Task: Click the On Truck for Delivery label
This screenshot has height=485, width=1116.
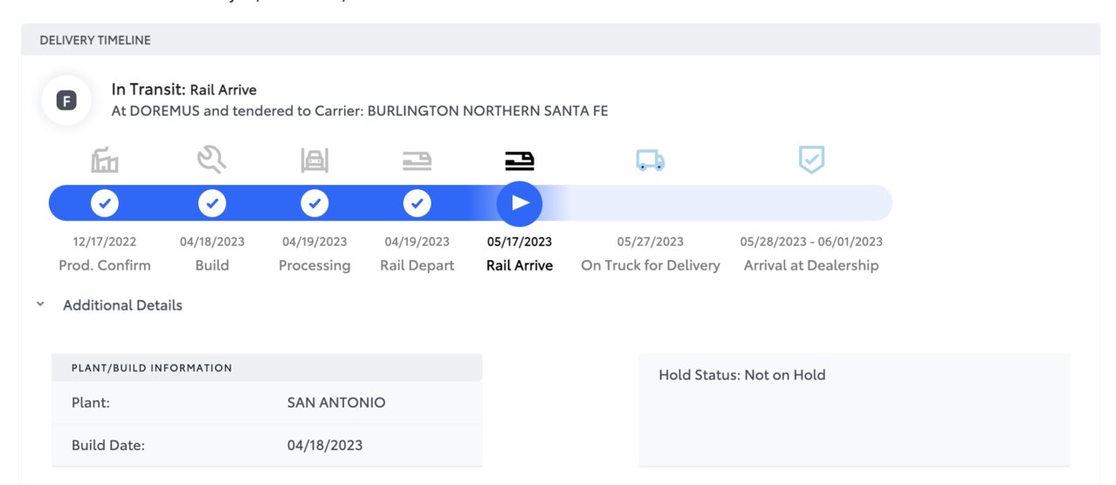Action: (651, 265)
